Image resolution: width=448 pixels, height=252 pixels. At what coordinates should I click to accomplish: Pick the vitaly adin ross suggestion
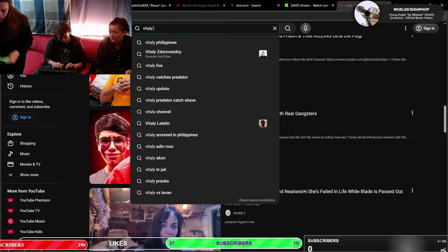coord(205,146)
